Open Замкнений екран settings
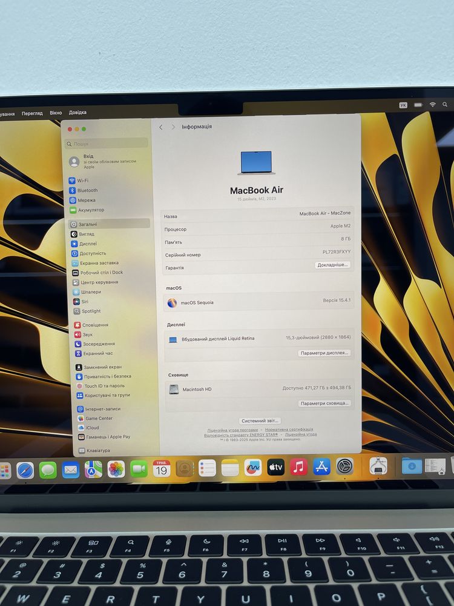This screenshot has width=454, height=606. 99,367
